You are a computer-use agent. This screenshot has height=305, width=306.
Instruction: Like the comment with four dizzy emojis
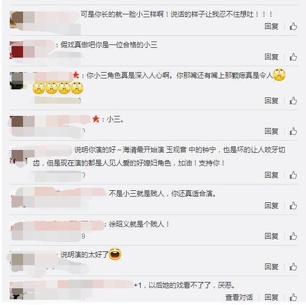293,101
